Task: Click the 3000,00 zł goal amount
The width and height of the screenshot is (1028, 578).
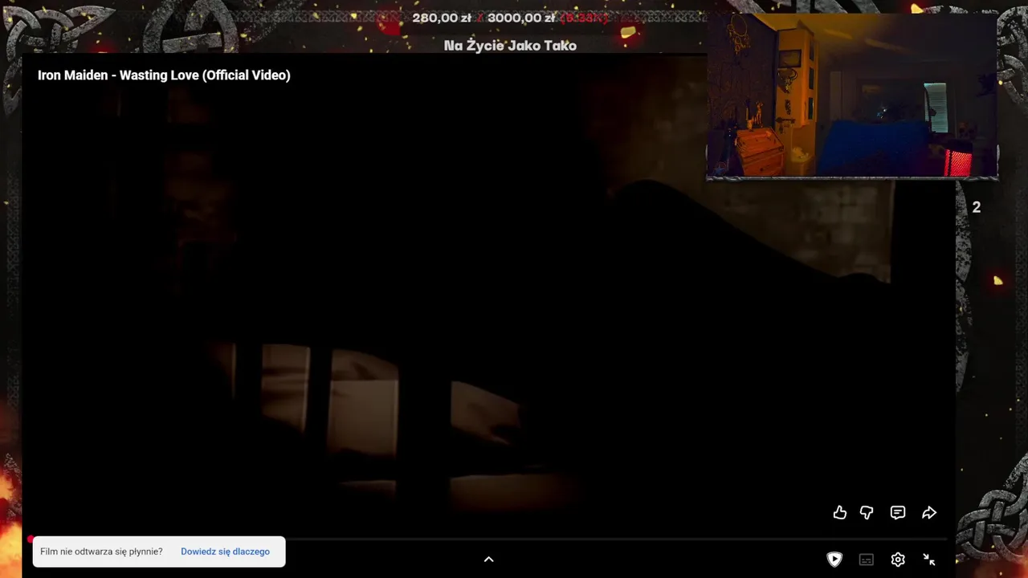Action: (521, 18)
